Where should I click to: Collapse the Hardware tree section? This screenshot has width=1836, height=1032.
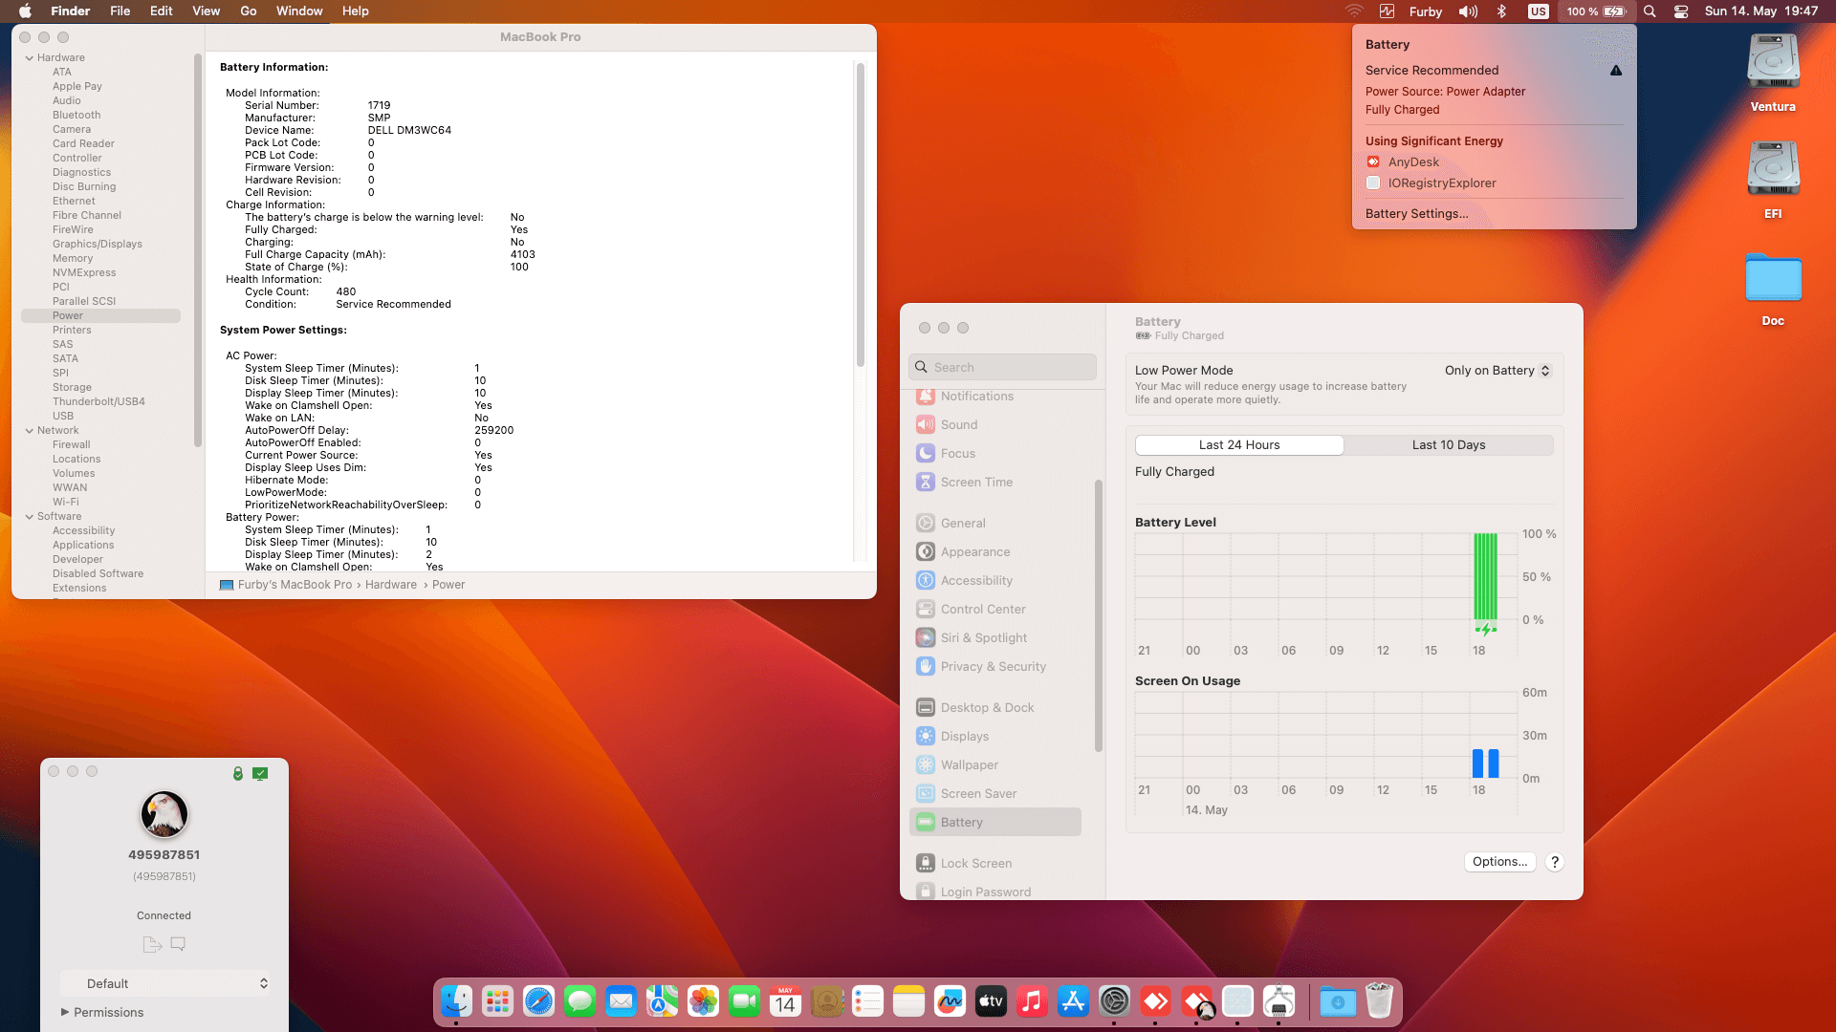pyautogui.click(x=30, y=58)
